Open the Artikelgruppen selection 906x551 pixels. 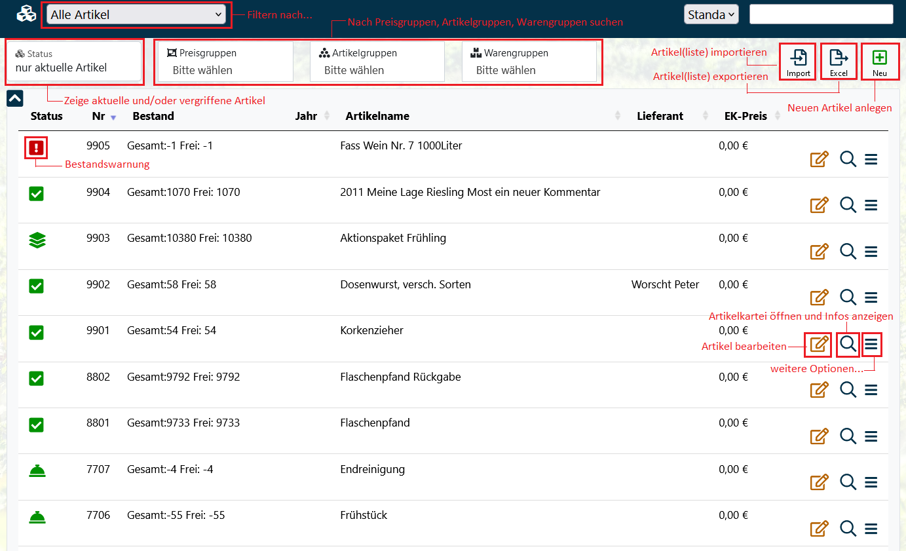377,62
